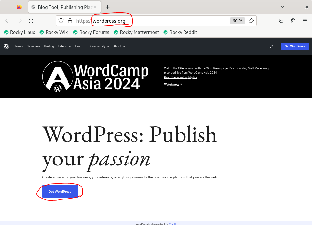Bookmark this page with the star icon
312x225 pixels.
[251, 21]
